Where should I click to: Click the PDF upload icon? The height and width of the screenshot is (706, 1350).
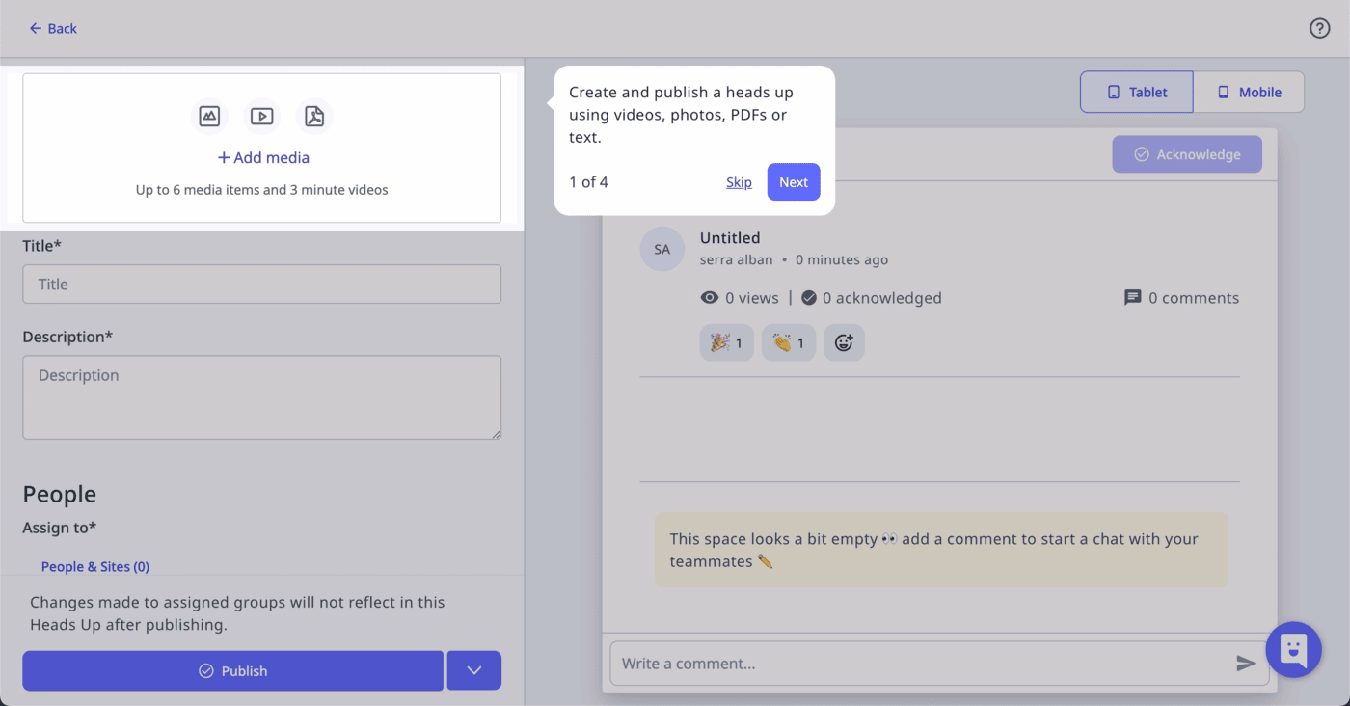pyautogui.click(x=313, y=115)
